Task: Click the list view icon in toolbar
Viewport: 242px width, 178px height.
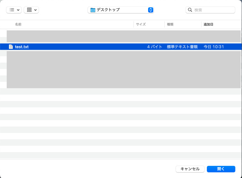Action: tap(12, 10)
